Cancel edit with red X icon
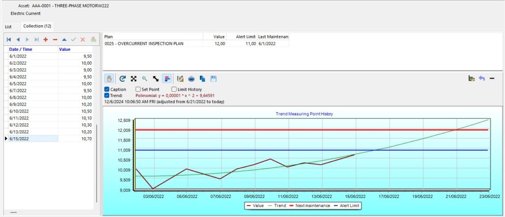Image resolution: width=505 pixels, height=217 pixels. (x=83, y=39)
